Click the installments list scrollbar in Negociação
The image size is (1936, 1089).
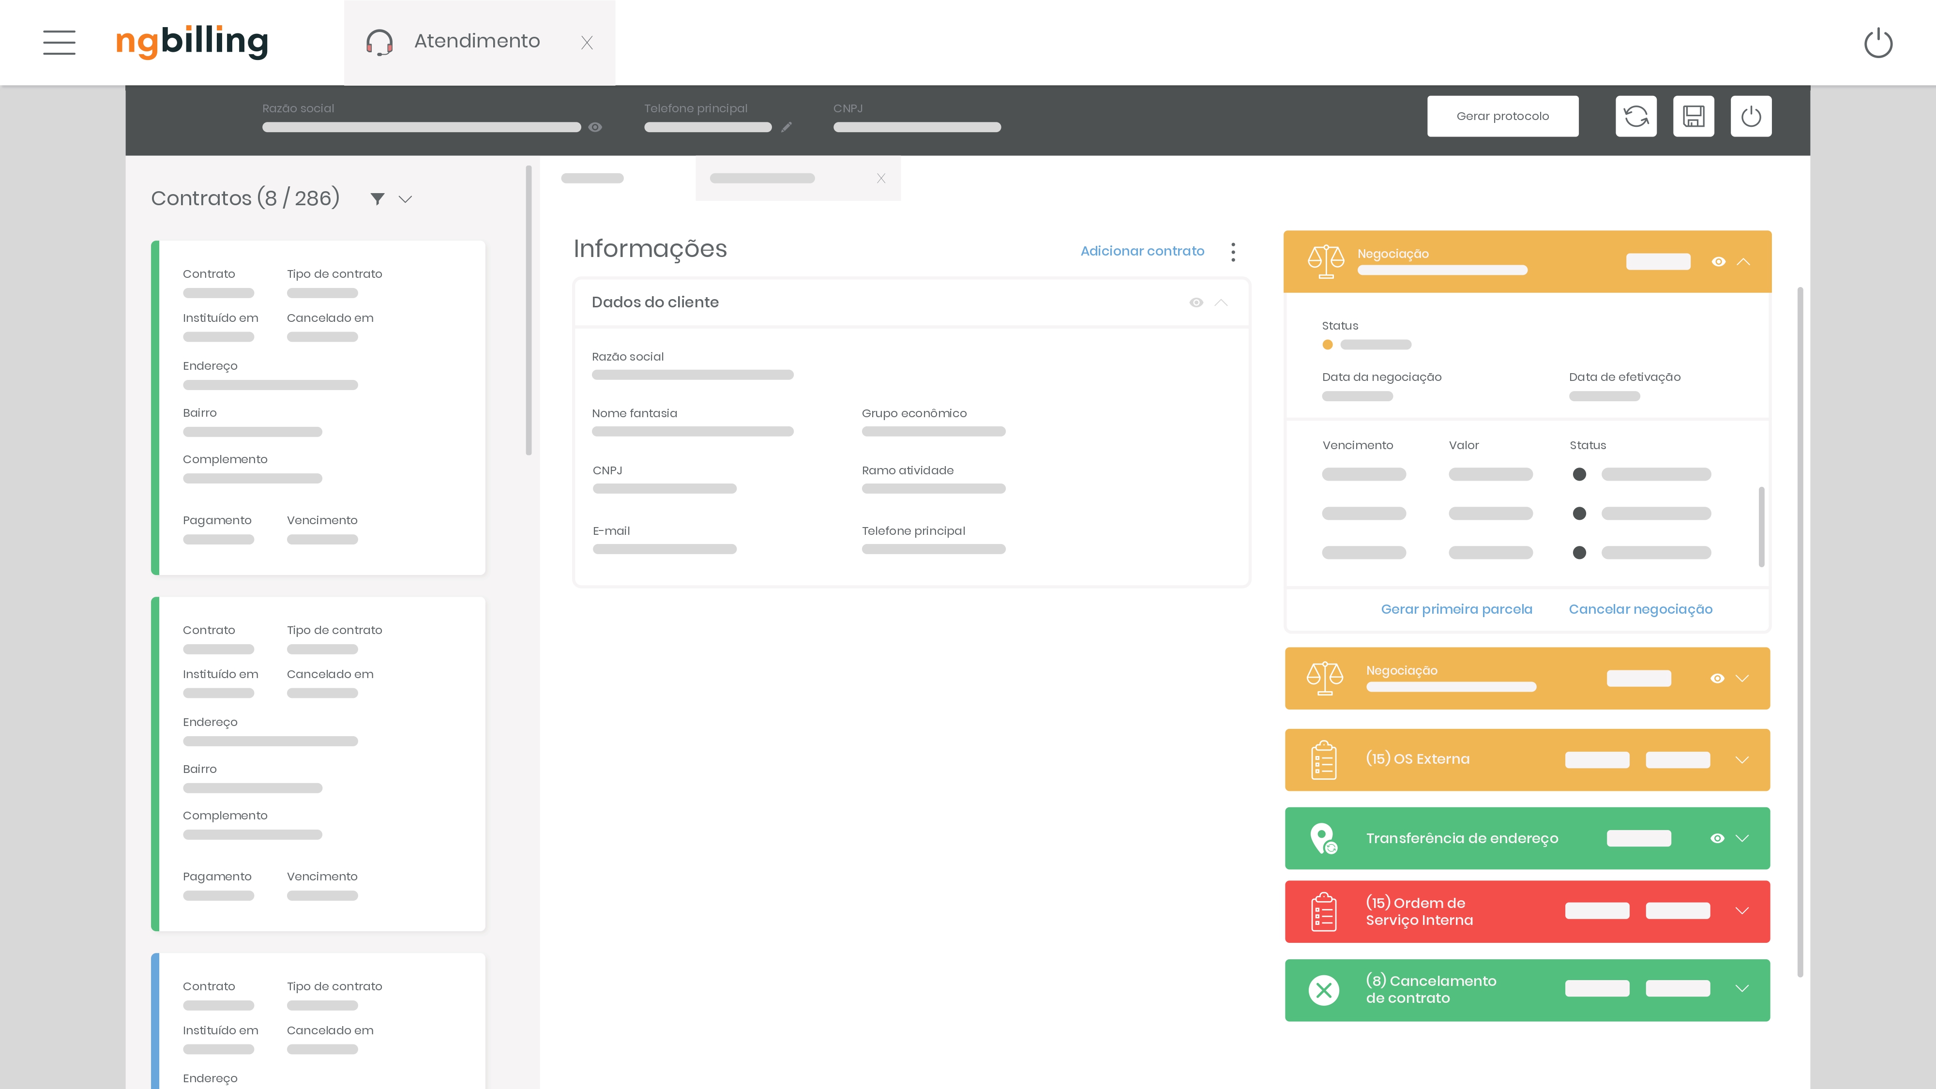point(1761,527)
